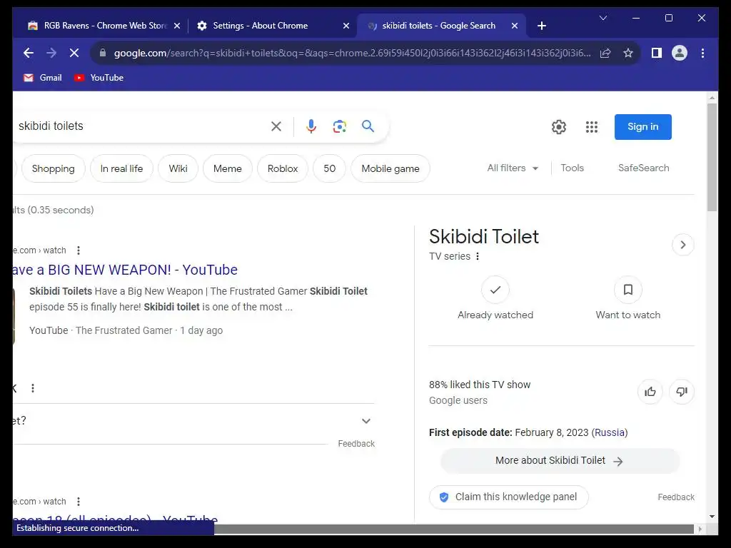Open a new tab with plus button
The image size is (731, 548).
tap(541, 26)
